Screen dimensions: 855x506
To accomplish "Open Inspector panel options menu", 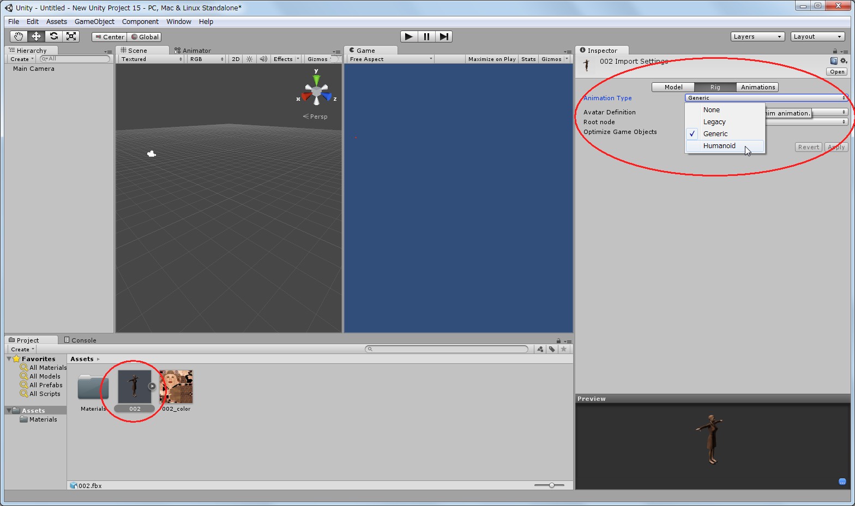I will [844, 51].
